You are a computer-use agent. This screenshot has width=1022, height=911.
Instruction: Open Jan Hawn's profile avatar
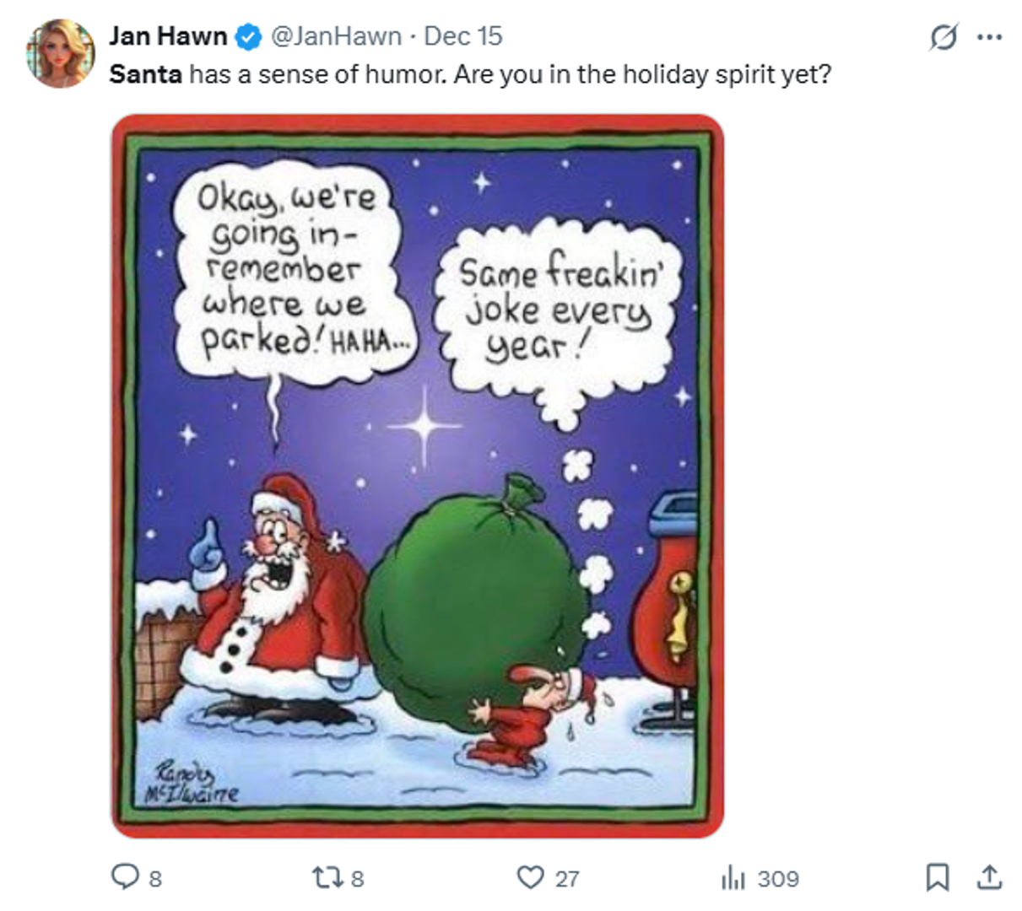(x=60, y=53)
